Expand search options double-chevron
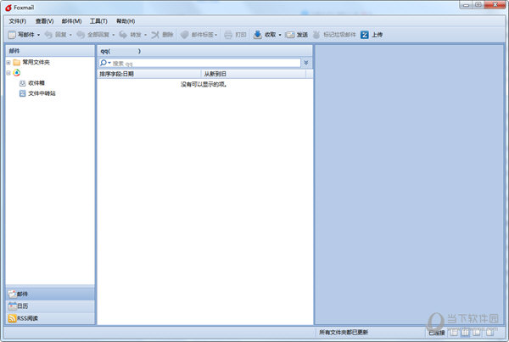The height and width of the screenshot is (342, 509). pos(305,62)
